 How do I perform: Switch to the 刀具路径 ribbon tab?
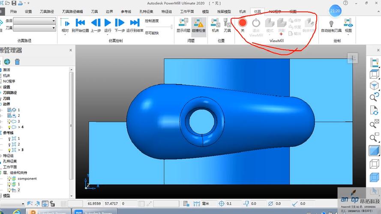tap(47, 12)
